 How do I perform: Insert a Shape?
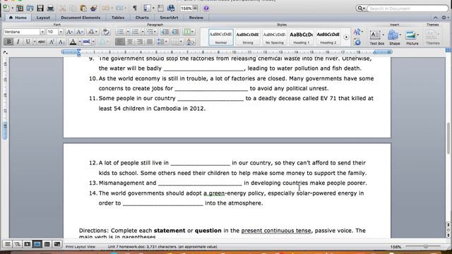[x=394, y=37]
